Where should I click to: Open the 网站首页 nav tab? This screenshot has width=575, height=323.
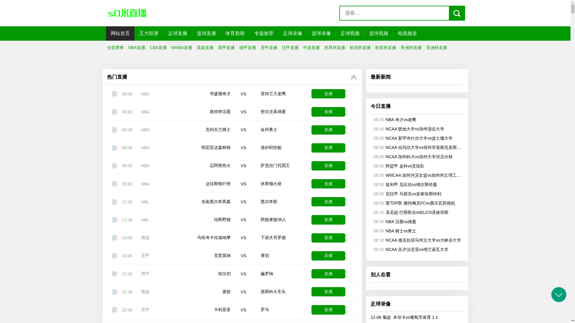[120, 33]
